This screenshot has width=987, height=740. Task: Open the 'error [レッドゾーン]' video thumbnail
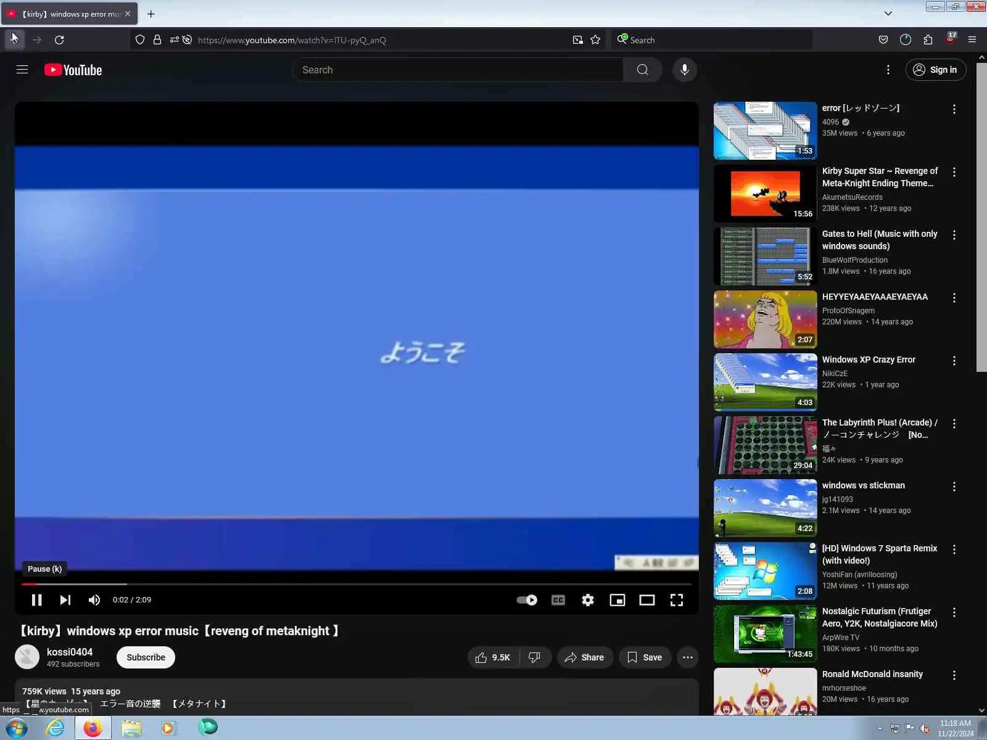(765, 131)
